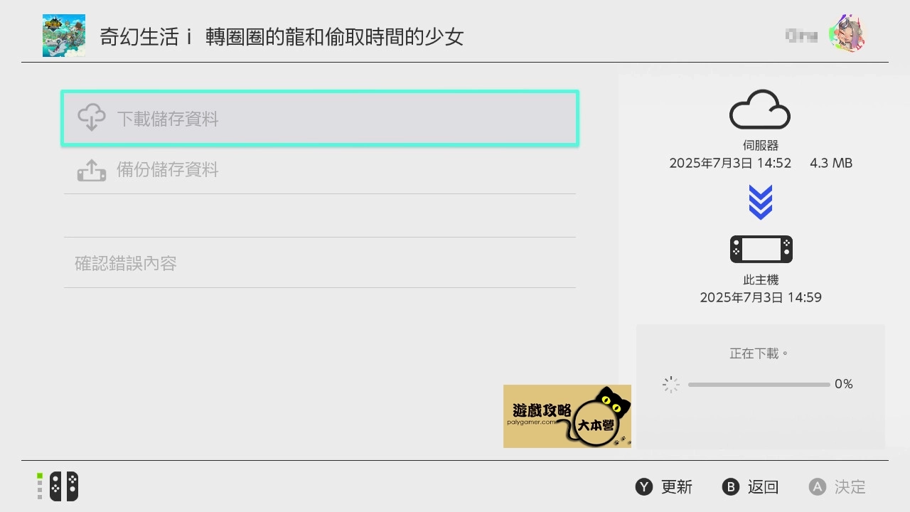Image resolution: width=910 pixels, height=512 pixels.
Task: Select 下載儲存資料 menu option
Action: (x=320, y=119)
